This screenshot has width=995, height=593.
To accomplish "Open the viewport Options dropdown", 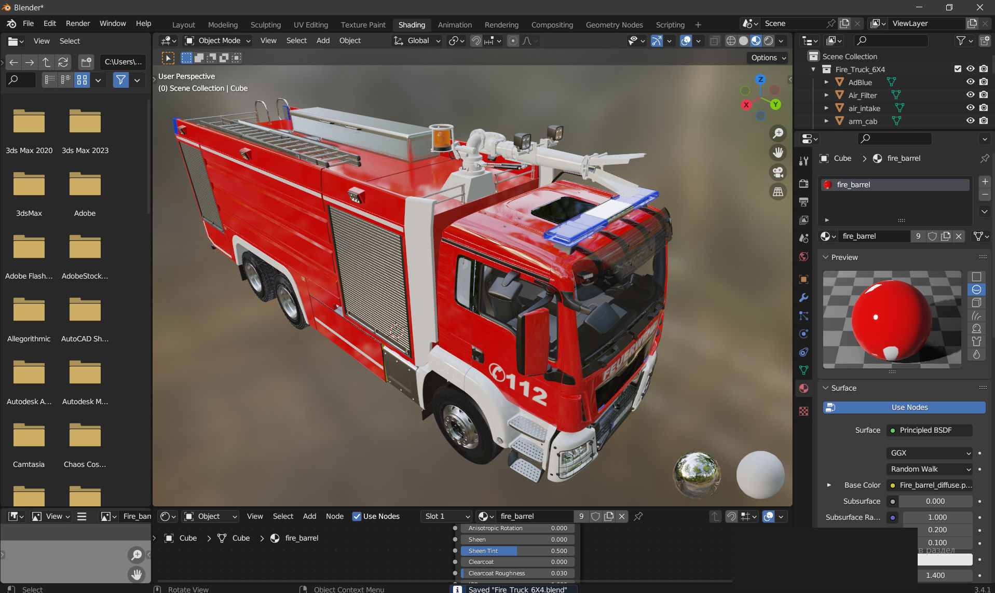I will (x=768, y=58).
